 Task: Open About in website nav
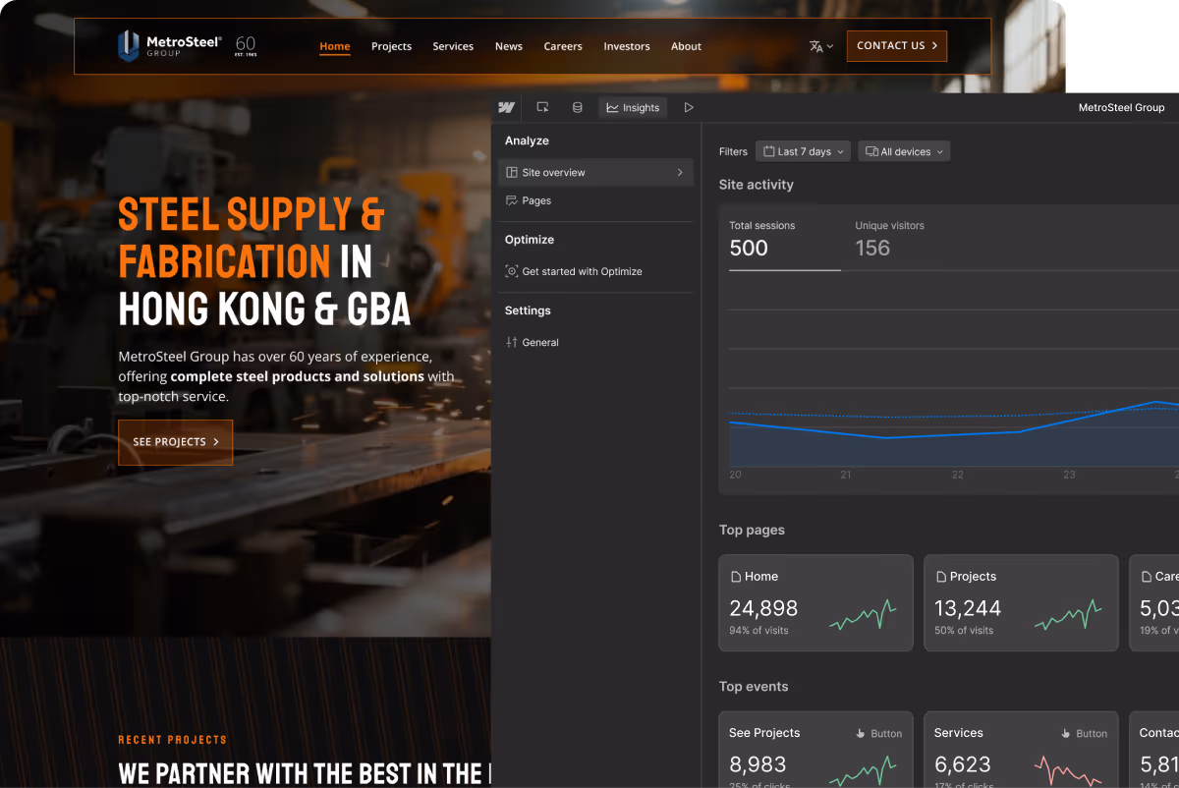(x=686, y=46)
